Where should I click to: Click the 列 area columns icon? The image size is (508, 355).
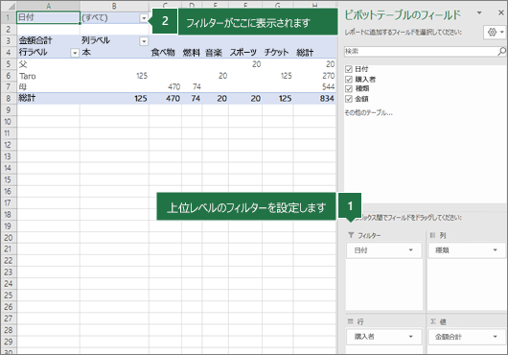click(x=432, y=235)
